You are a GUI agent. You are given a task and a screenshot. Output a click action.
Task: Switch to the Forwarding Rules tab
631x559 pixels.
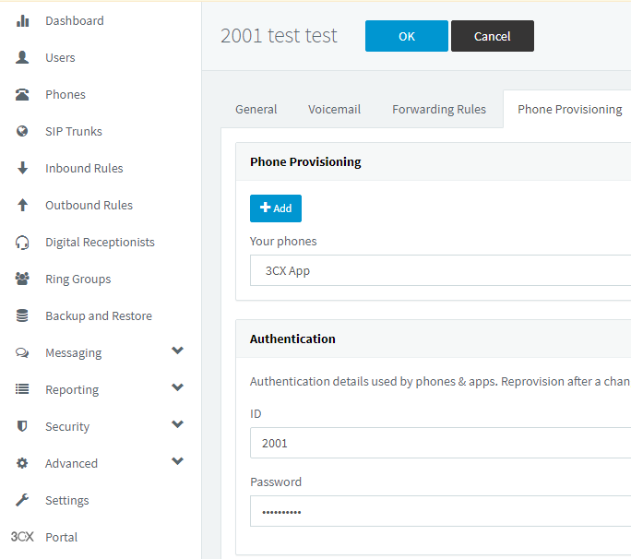(439, 110)
